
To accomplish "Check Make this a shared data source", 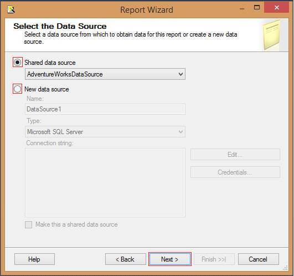I will 28,224.
